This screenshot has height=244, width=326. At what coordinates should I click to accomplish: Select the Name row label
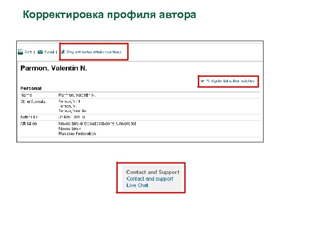tap(26, 95)
